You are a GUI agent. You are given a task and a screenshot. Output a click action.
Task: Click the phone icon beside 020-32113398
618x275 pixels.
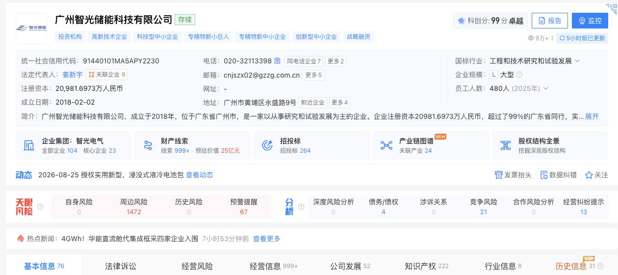[x=278, y=61]
